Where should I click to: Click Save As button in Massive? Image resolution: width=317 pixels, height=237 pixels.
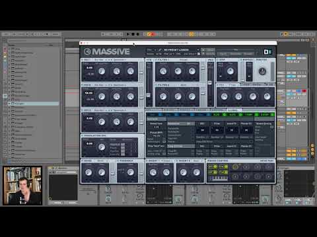pos(210,54)
